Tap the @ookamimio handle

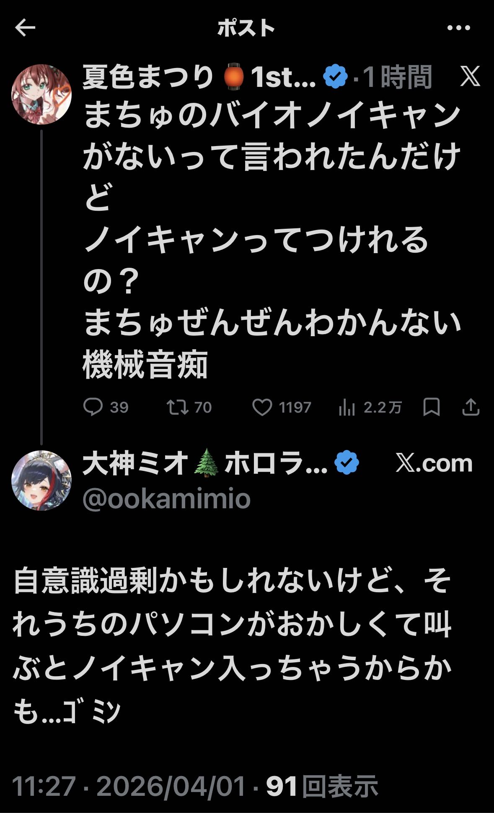pyautogui.click(x=166, y=499)
